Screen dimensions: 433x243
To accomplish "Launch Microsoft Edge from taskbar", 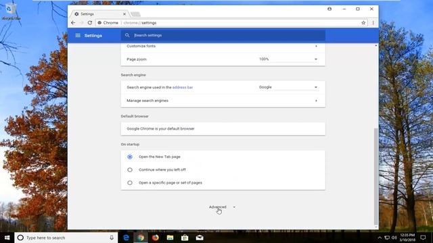I will pos(126,238).
